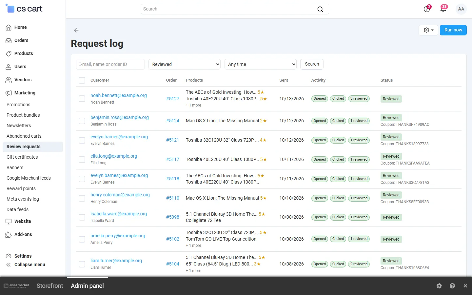
Task: Click the Products tag icon
Action: click(9, 54)
